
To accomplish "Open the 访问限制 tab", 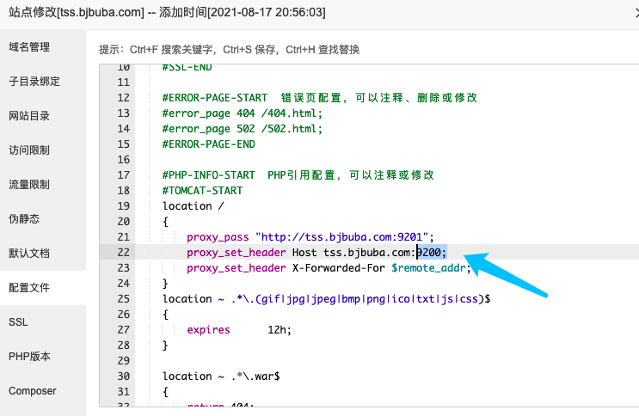I will [29, 150].
